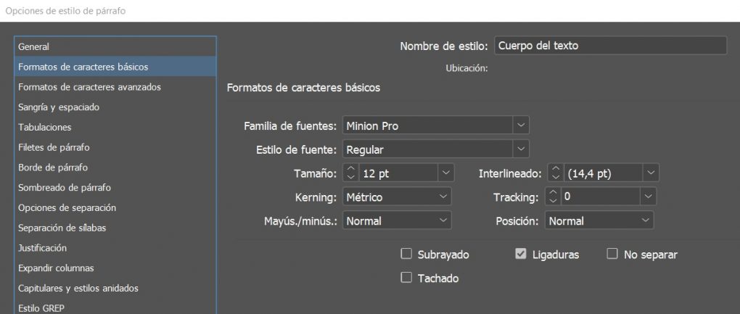Open the Tamaño size dropdown arrow
740x314 pixels.
(446, 173)
